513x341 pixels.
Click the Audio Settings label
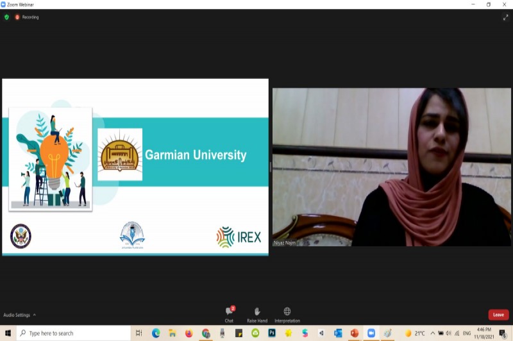point(17,315)
